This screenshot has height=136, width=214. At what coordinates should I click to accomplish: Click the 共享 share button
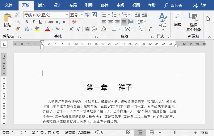point(199,5)
